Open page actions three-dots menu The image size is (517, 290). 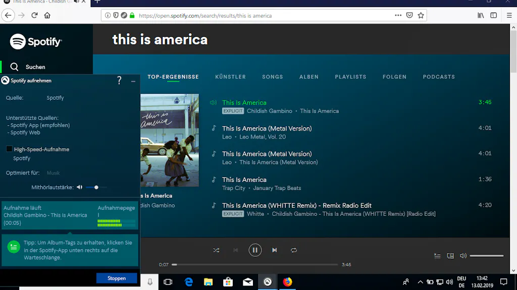pyautogui.click(x=398, y=16)
